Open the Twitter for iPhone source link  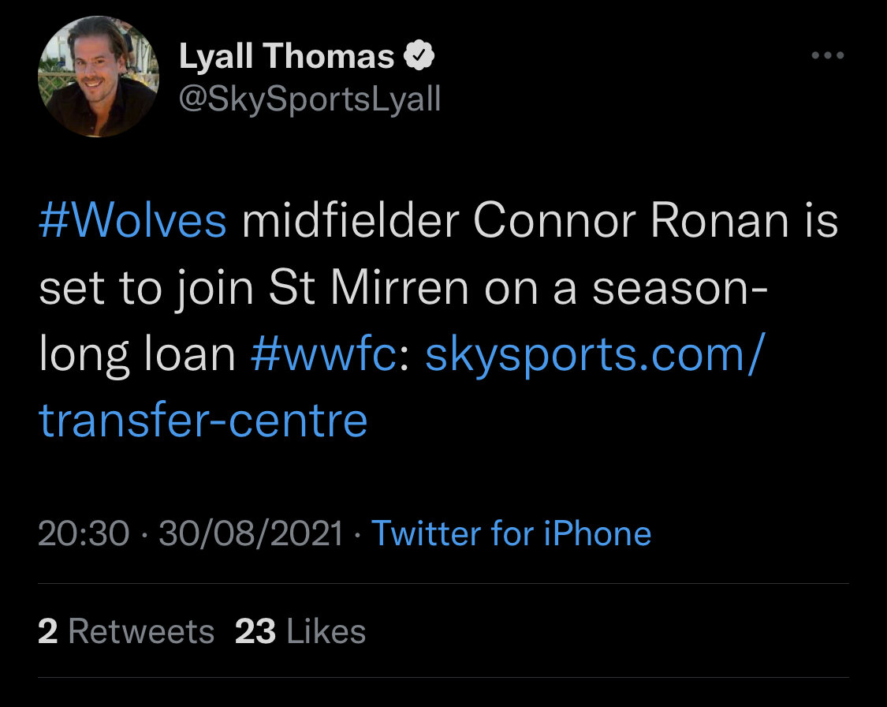(x=512, y=533)
